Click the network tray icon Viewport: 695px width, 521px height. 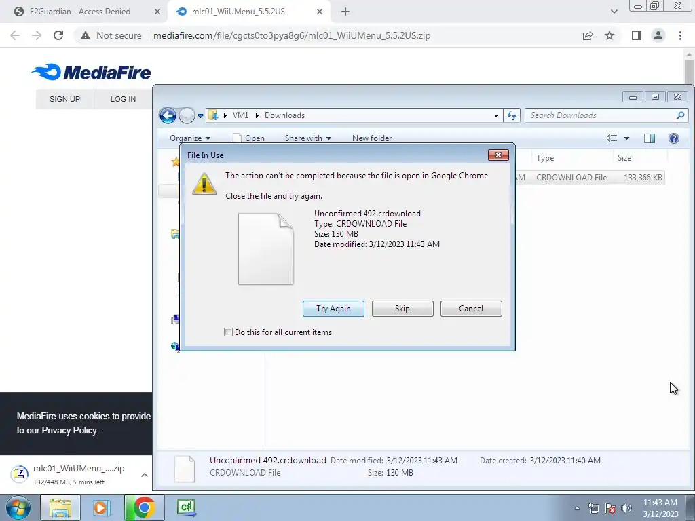point(593,508)
